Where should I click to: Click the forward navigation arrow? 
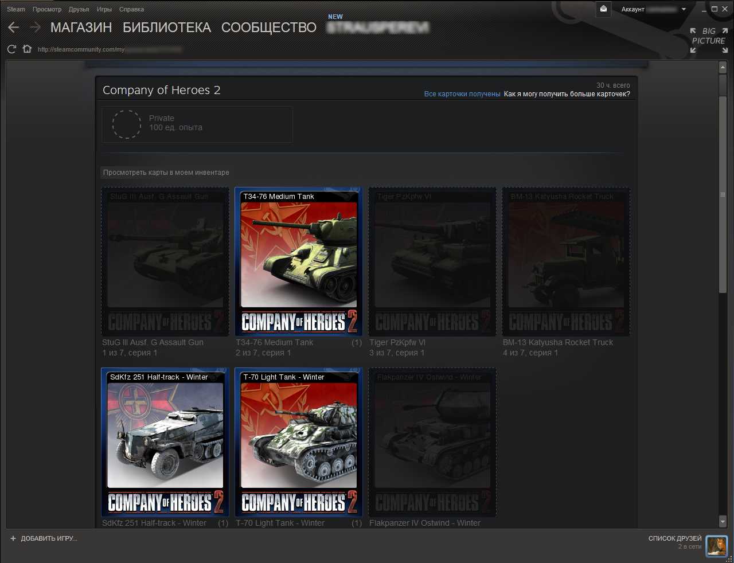(x=35, y=28)
